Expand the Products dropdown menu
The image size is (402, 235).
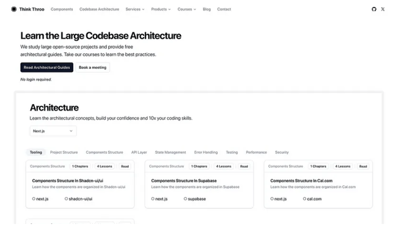161,9
